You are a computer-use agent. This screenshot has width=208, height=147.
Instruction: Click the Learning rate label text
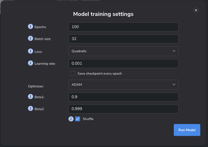pyautogui.click(x=45, y=64)
